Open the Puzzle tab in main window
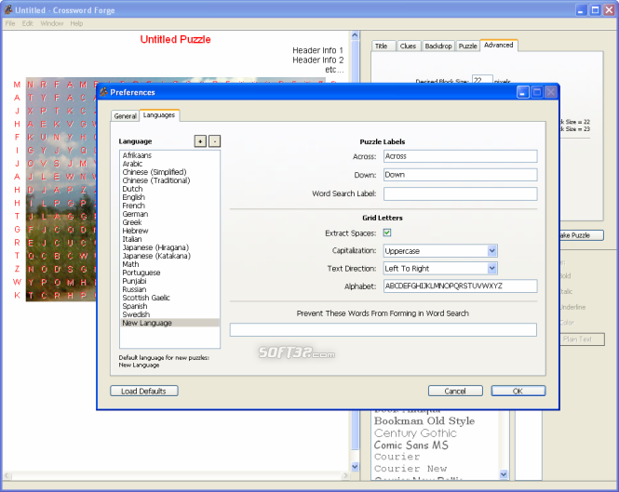Image resolution: width=619 pixels, height=492 pixels. point(468,47)
